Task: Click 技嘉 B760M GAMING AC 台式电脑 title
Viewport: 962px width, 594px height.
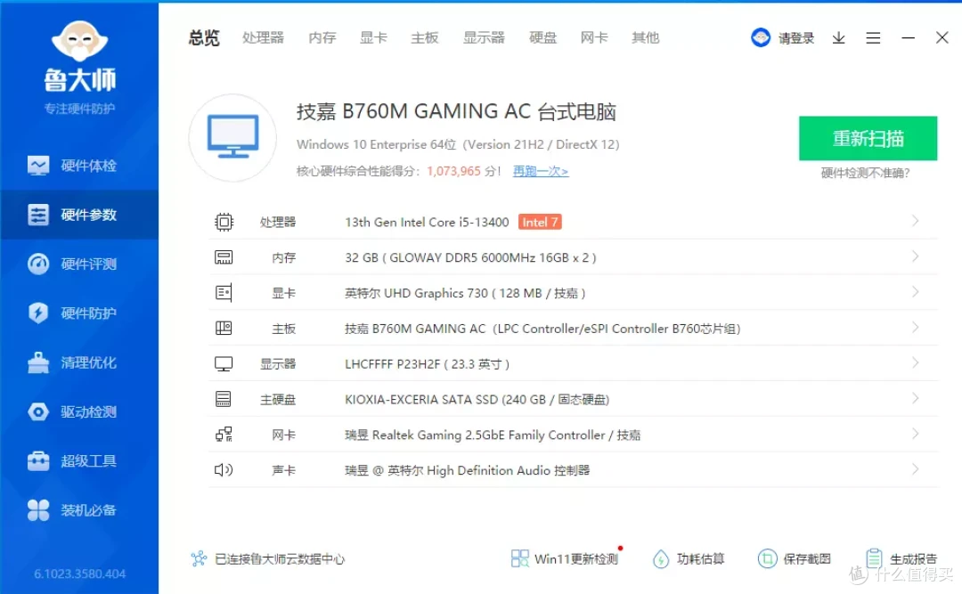Action: coord(456,111)
